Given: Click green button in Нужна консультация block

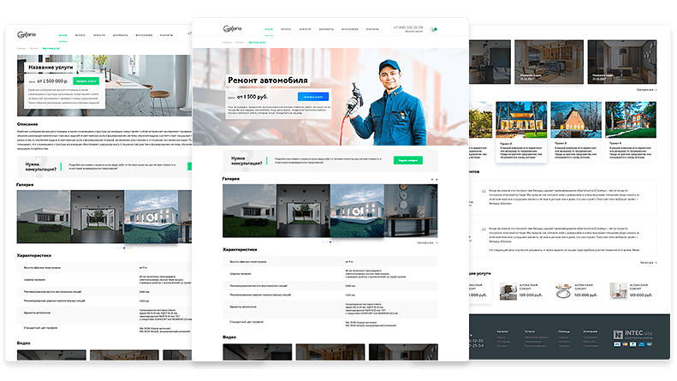Looking at the screenshot, I should (x=408, y=160).
